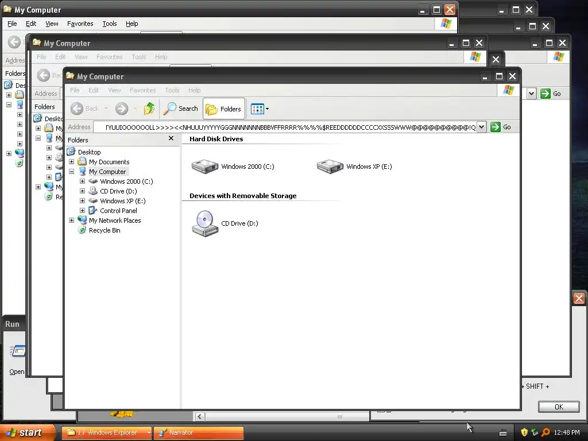
Task: Close the Folders pane
Action: (171, 138)
